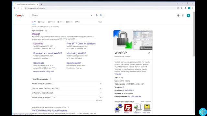Stop loading the page with the X button
This screenshot has width=207, height=116.
tap(22, 8)
